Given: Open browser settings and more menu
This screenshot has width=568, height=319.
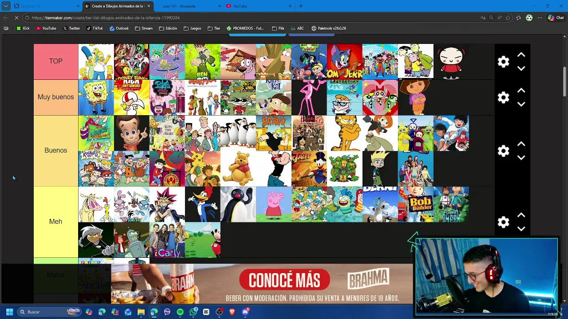Looking at the screenshot, I should click(x=540, y=18).
